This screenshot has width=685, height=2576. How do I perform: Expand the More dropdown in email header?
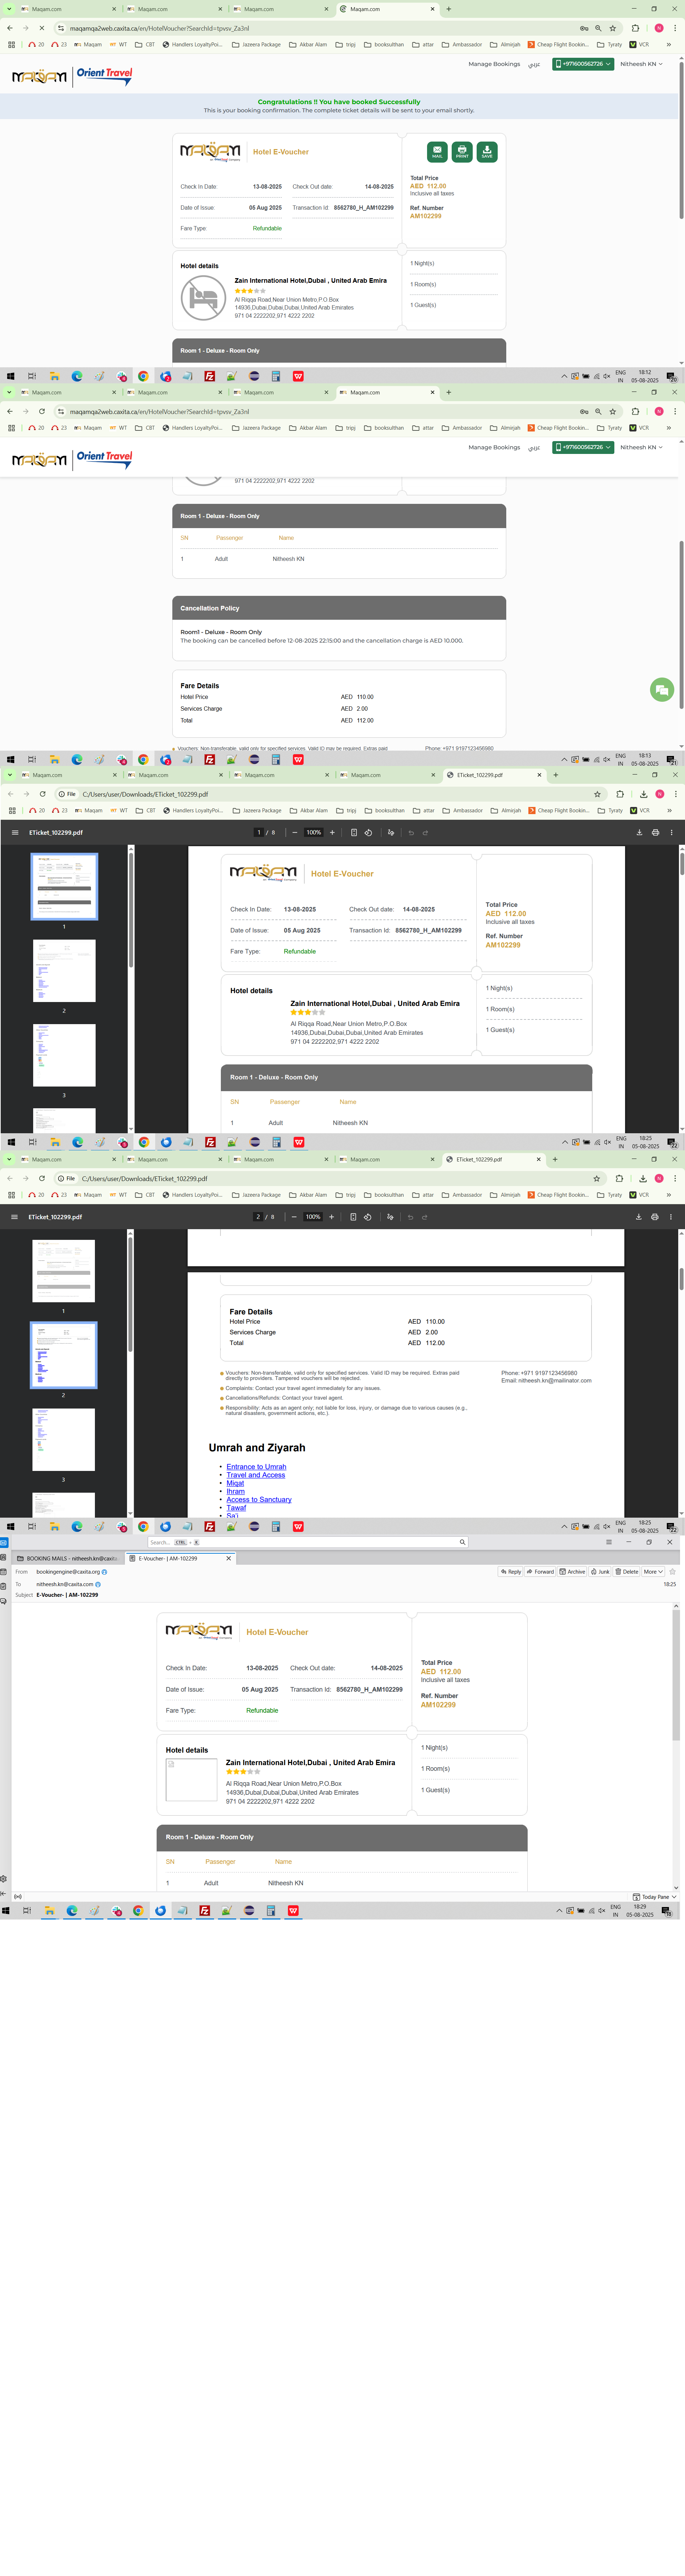[x=652, y=1571]
